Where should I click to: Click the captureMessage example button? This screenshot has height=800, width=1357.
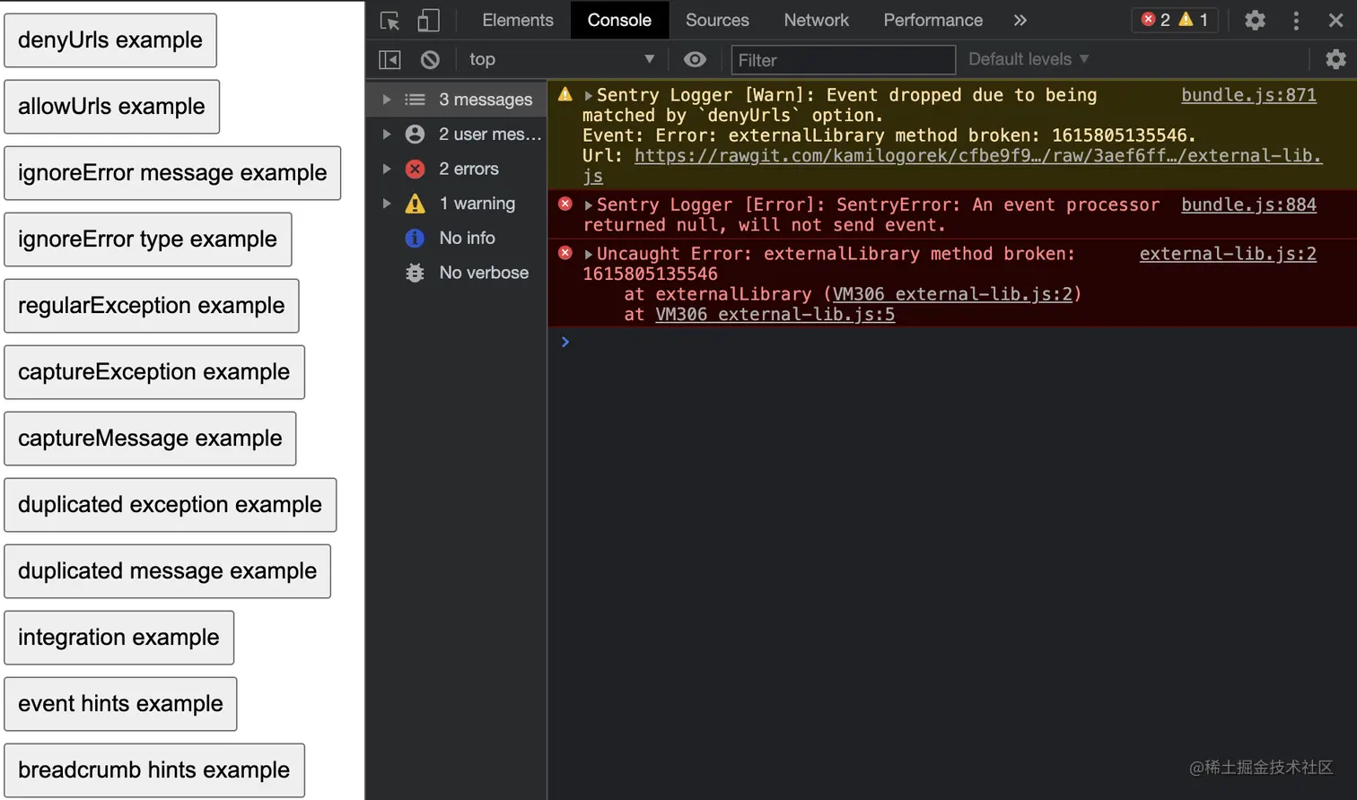click(150, 439)
